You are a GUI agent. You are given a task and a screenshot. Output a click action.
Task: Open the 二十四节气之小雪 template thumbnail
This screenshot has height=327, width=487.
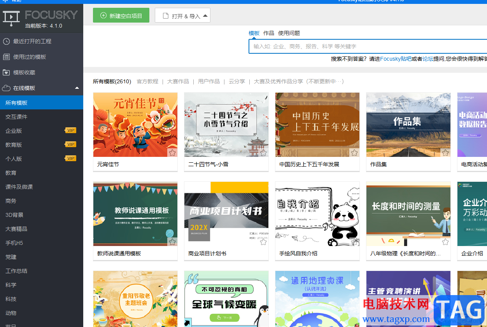point(226,125)
